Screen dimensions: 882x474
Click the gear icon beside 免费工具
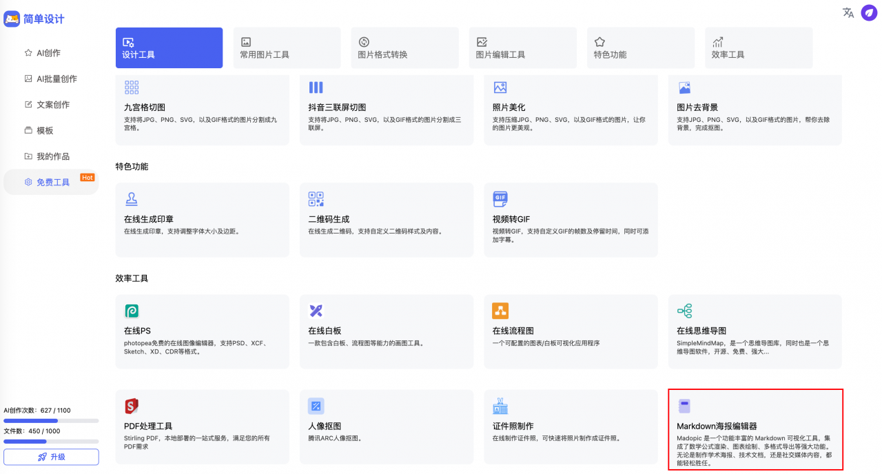(28, 183)
